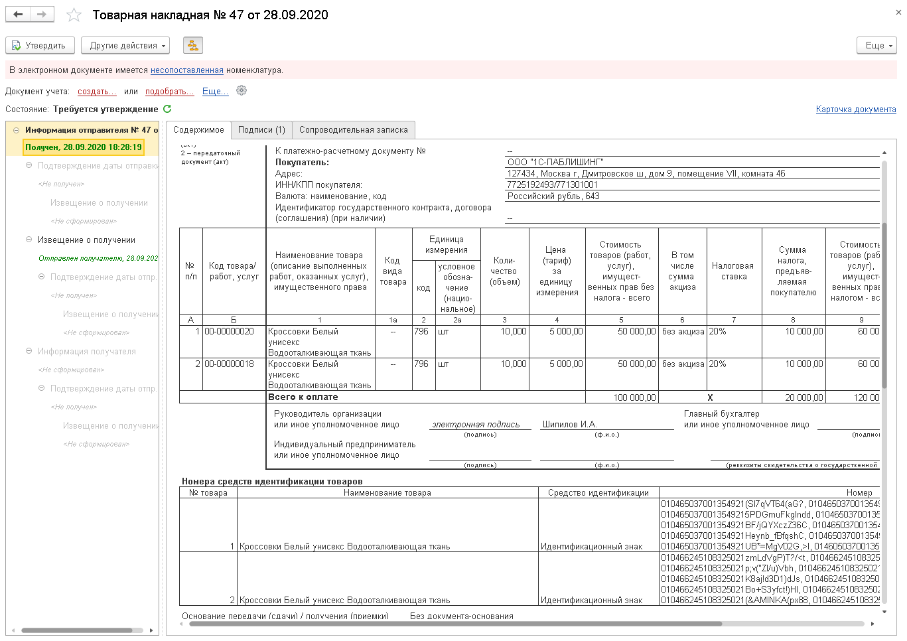Select Отправлен получателю, 28.09.202 status row
This screenshot has width=907, height=641.
coord(98,259)
